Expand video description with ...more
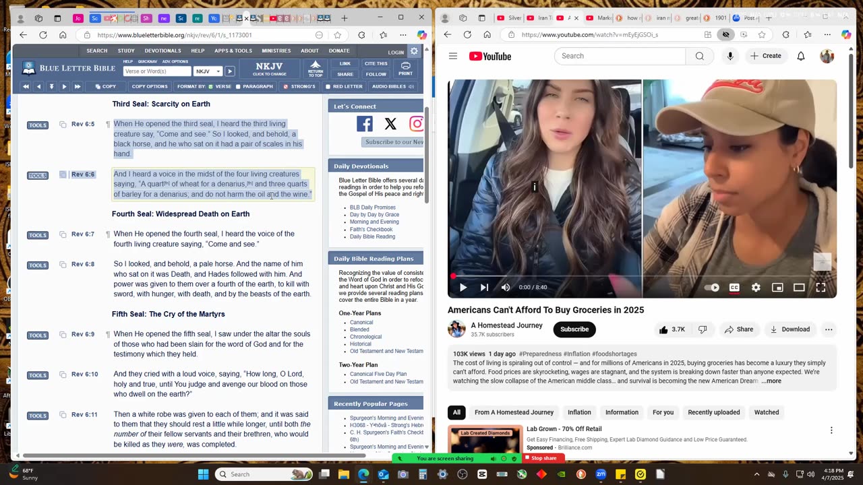 (771, 381)
